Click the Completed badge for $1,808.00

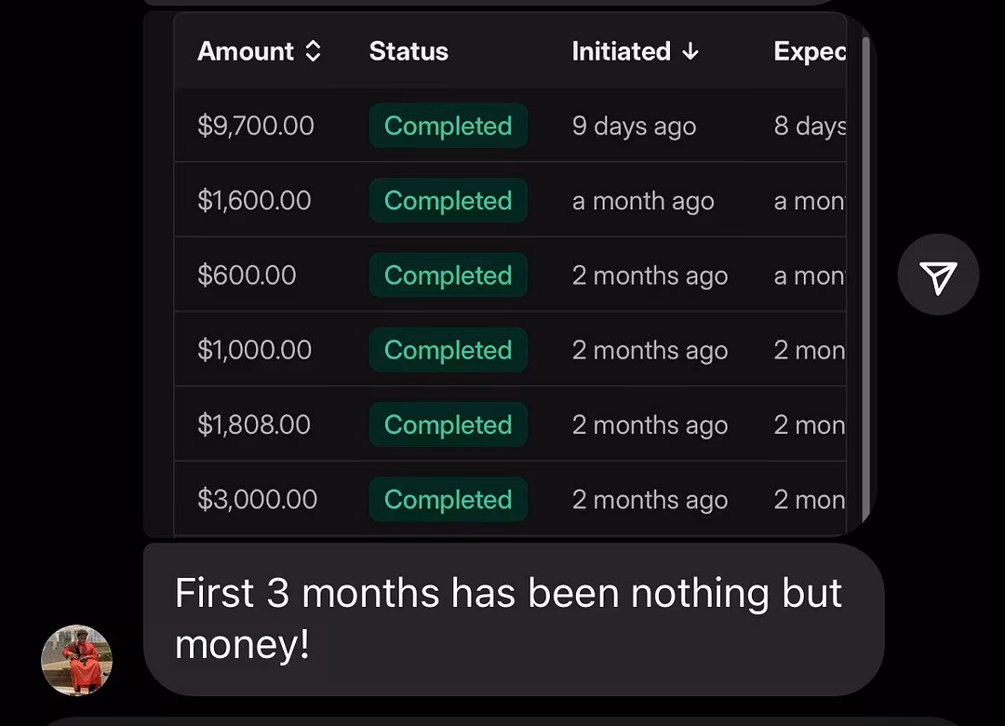448,424
